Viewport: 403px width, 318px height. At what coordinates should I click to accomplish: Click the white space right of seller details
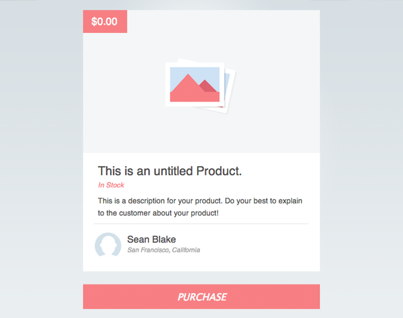(x=260, y=244)
